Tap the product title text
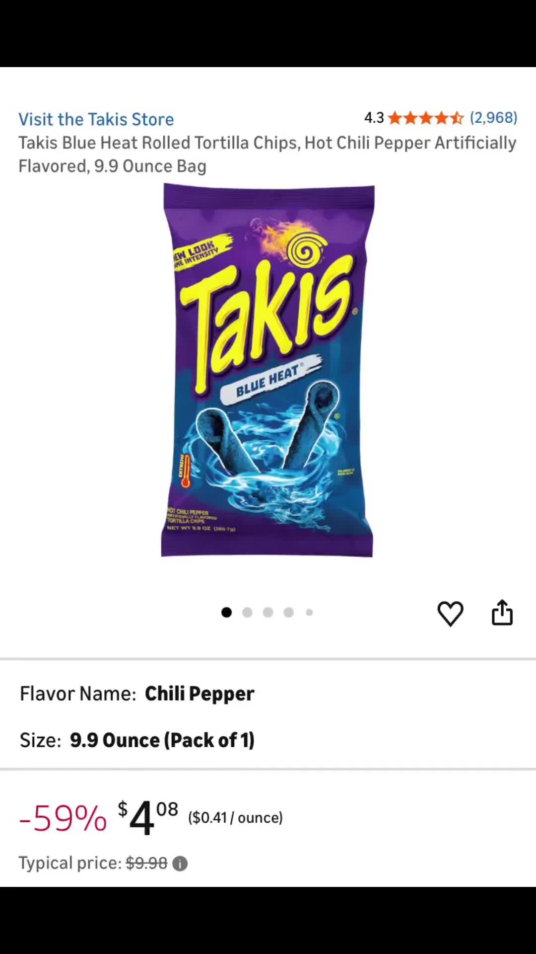Viewport: 536px width, 954px height. [x=268, y=154]
